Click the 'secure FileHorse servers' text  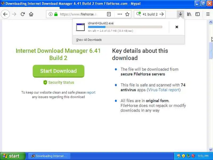click(x=143, y=74)
